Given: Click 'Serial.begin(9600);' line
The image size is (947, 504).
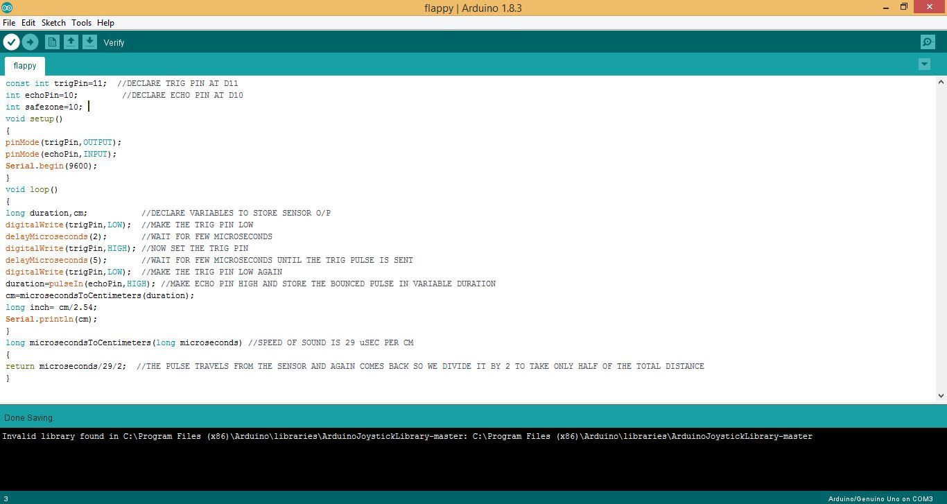Looking at the screenshot, I should click(51, 166).
